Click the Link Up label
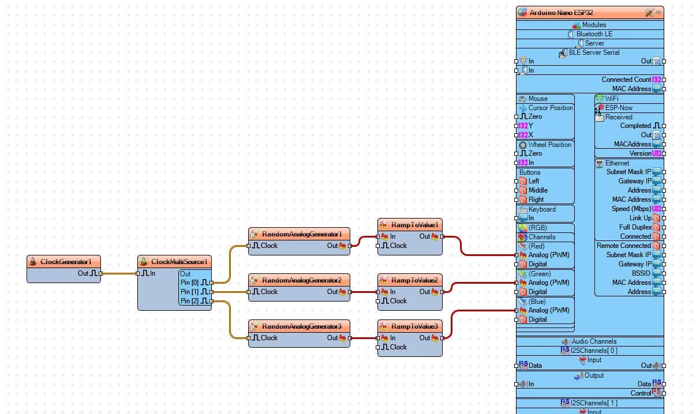This screenshot has width=696, height=414. pyautogui.click(x=640, y=218)
